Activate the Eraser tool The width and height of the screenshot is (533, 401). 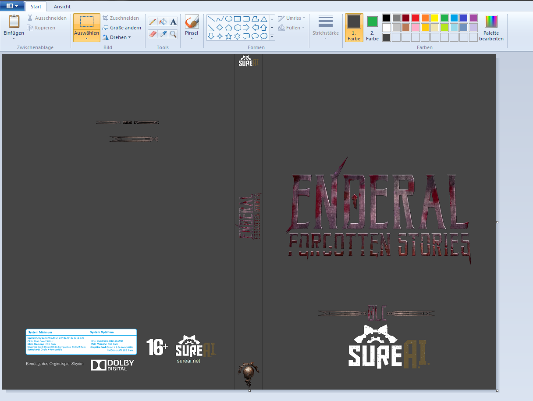click(x=153, y=34)
